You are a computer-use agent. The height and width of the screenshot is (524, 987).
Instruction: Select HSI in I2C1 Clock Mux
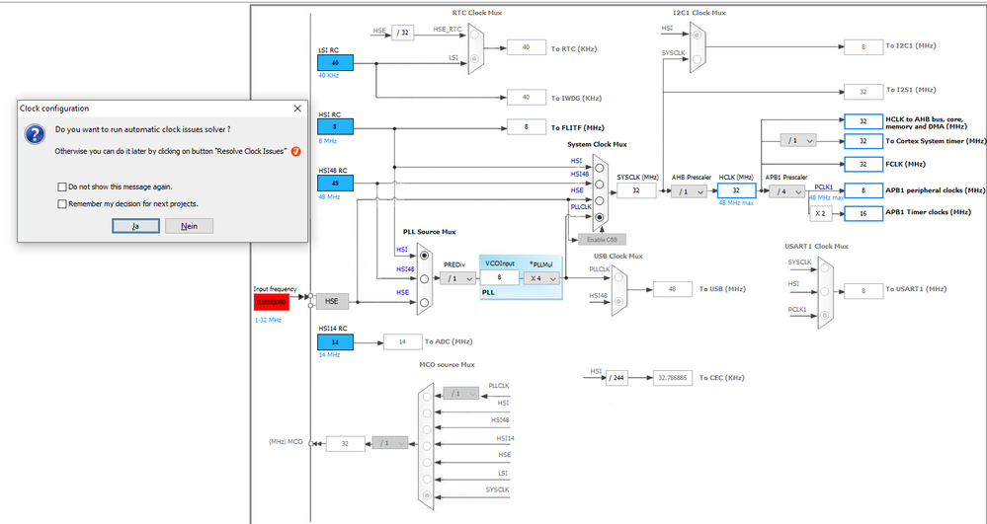(x=697, y=36)
